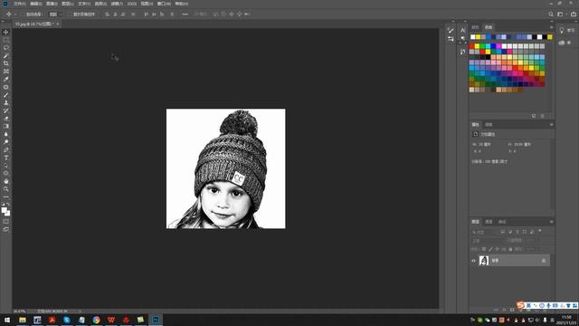Select the Rectangular Marquee tool
This screenshot has height=326, width=579.
tap(6, 40)
